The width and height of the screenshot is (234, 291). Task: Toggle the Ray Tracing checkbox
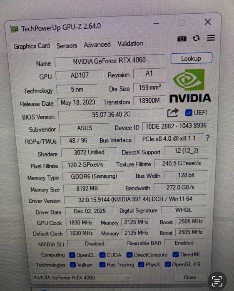102,265
